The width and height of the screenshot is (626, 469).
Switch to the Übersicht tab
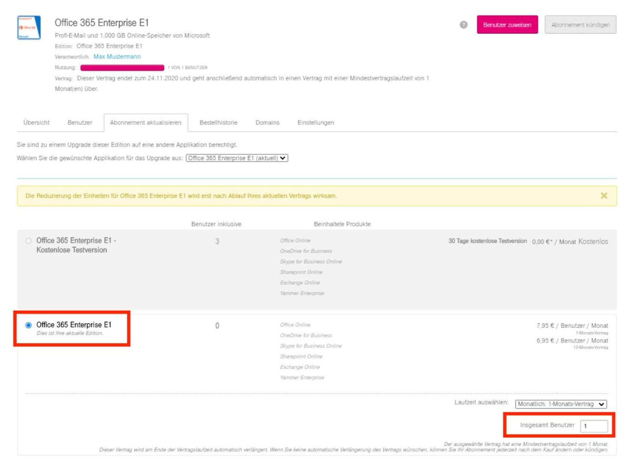tap(37, 122)
